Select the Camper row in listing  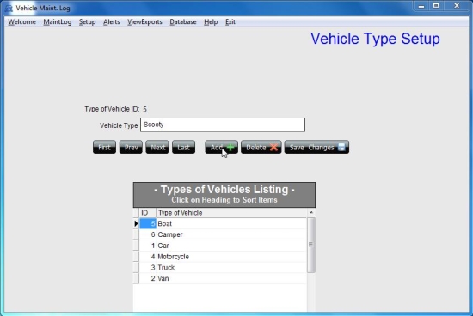coord(223,234)
